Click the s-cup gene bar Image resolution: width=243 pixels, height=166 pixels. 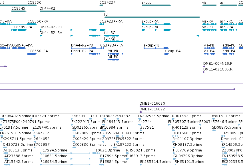pyautogui.click(x=156, y=5)
